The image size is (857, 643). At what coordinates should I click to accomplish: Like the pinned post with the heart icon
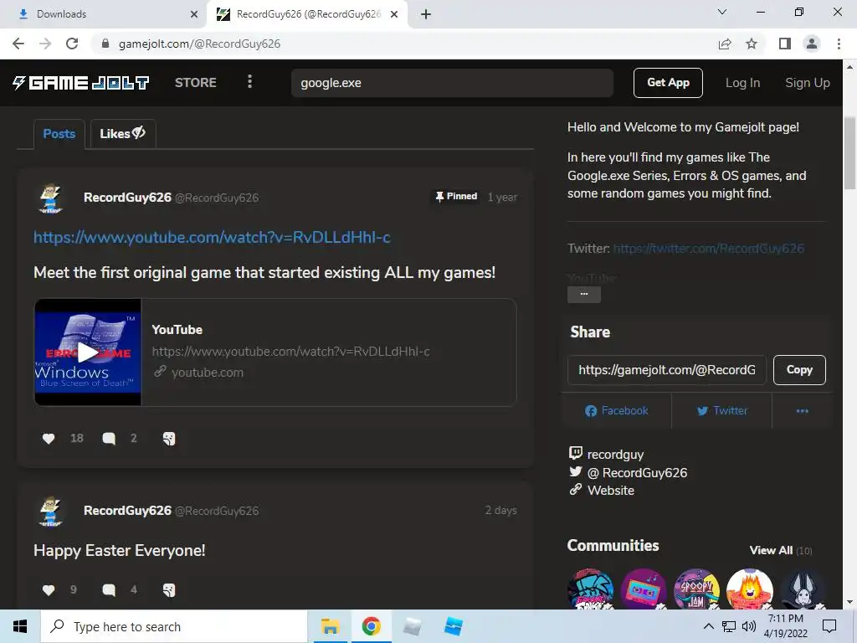[x=49, y=439]
